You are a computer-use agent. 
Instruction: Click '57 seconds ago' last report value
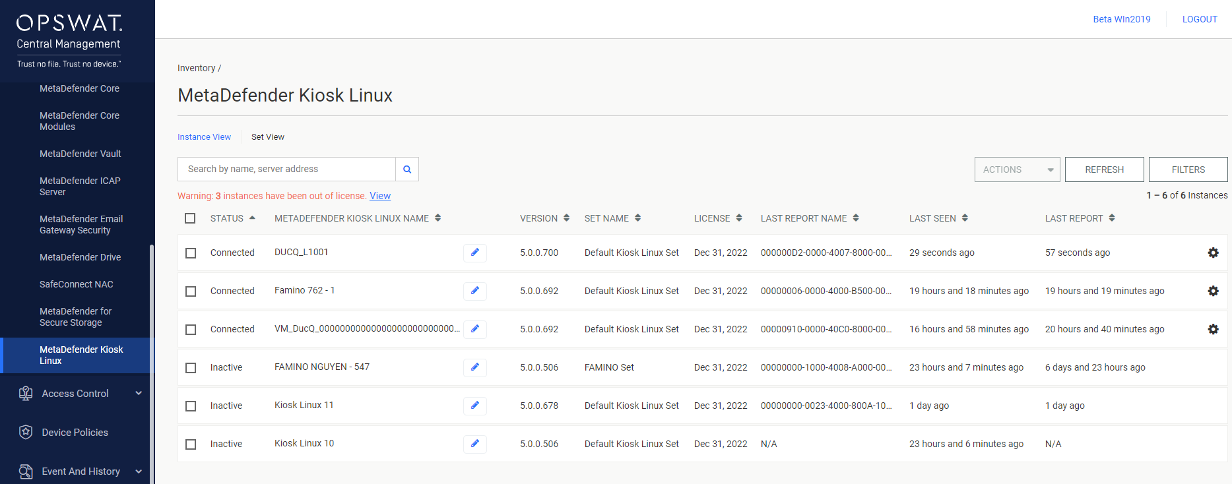(x=1078, y=253)
